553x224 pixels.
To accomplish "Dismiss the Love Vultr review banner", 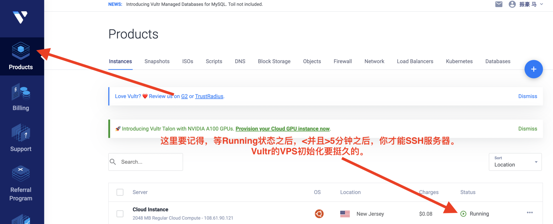I will click(528, 96).
